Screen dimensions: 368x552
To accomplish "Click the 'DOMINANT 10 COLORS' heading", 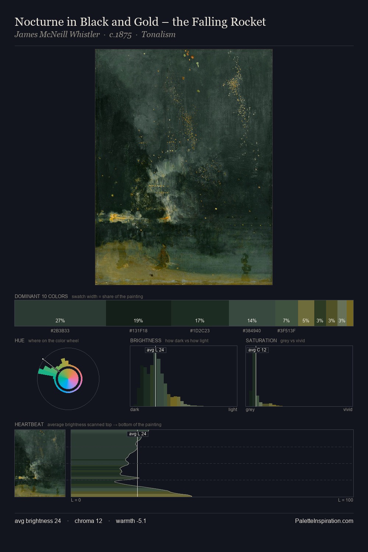I will click(41, 296).
